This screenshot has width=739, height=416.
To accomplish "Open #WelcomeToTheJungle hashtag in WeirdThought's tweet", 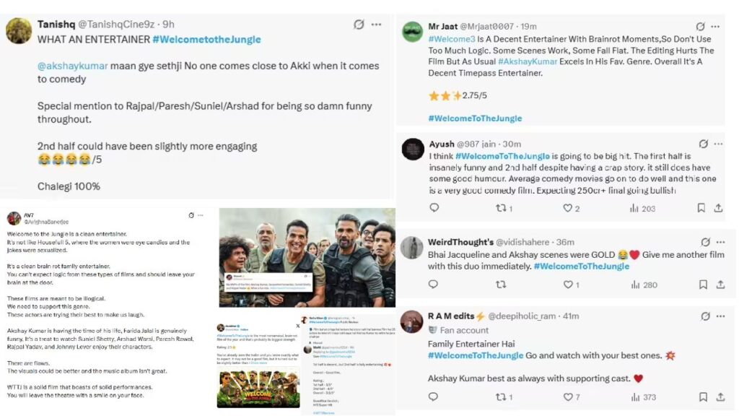I will pos(581,266).
